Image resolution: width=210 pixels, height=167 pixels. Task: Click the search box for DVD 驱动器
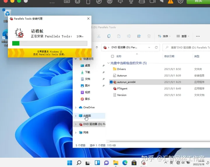coord(186,48)
